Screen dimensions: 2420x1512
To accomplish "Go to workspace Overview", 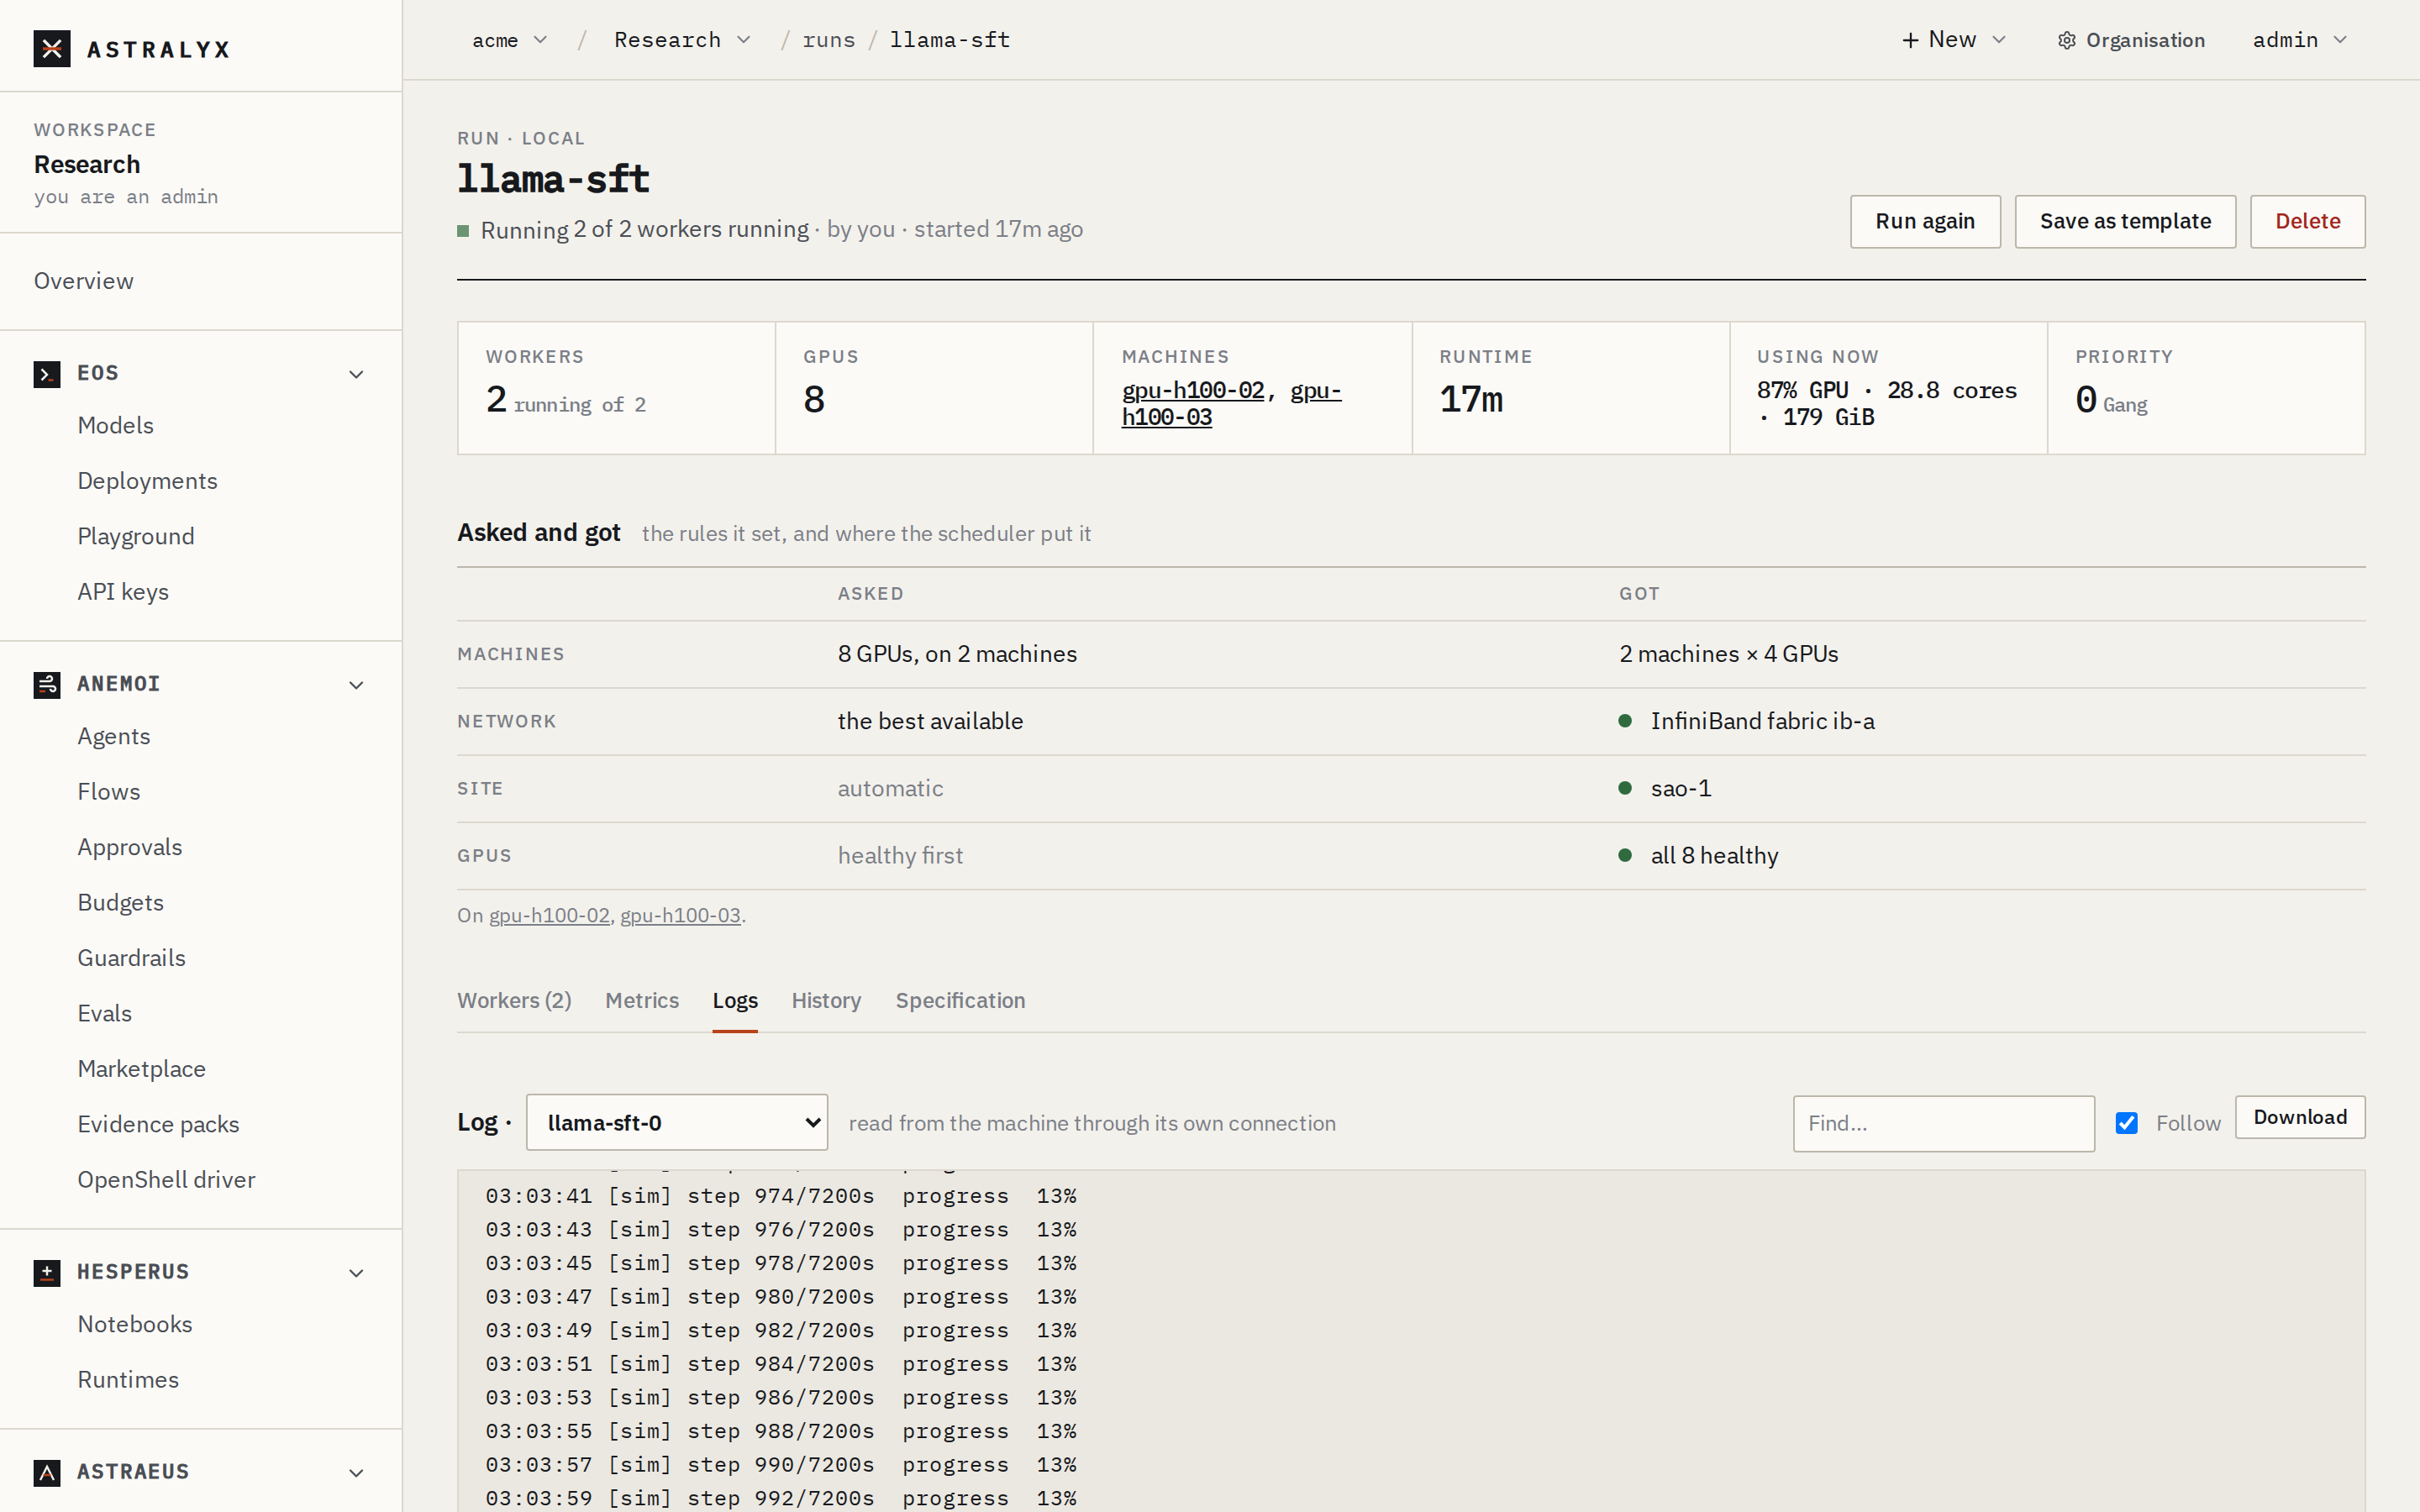I will click(x=83, y=281).
